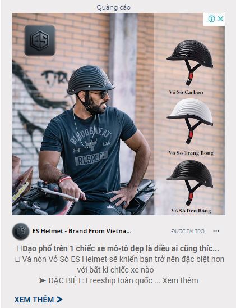Click the XEM THÊM arrow chevron

point(59,300)
